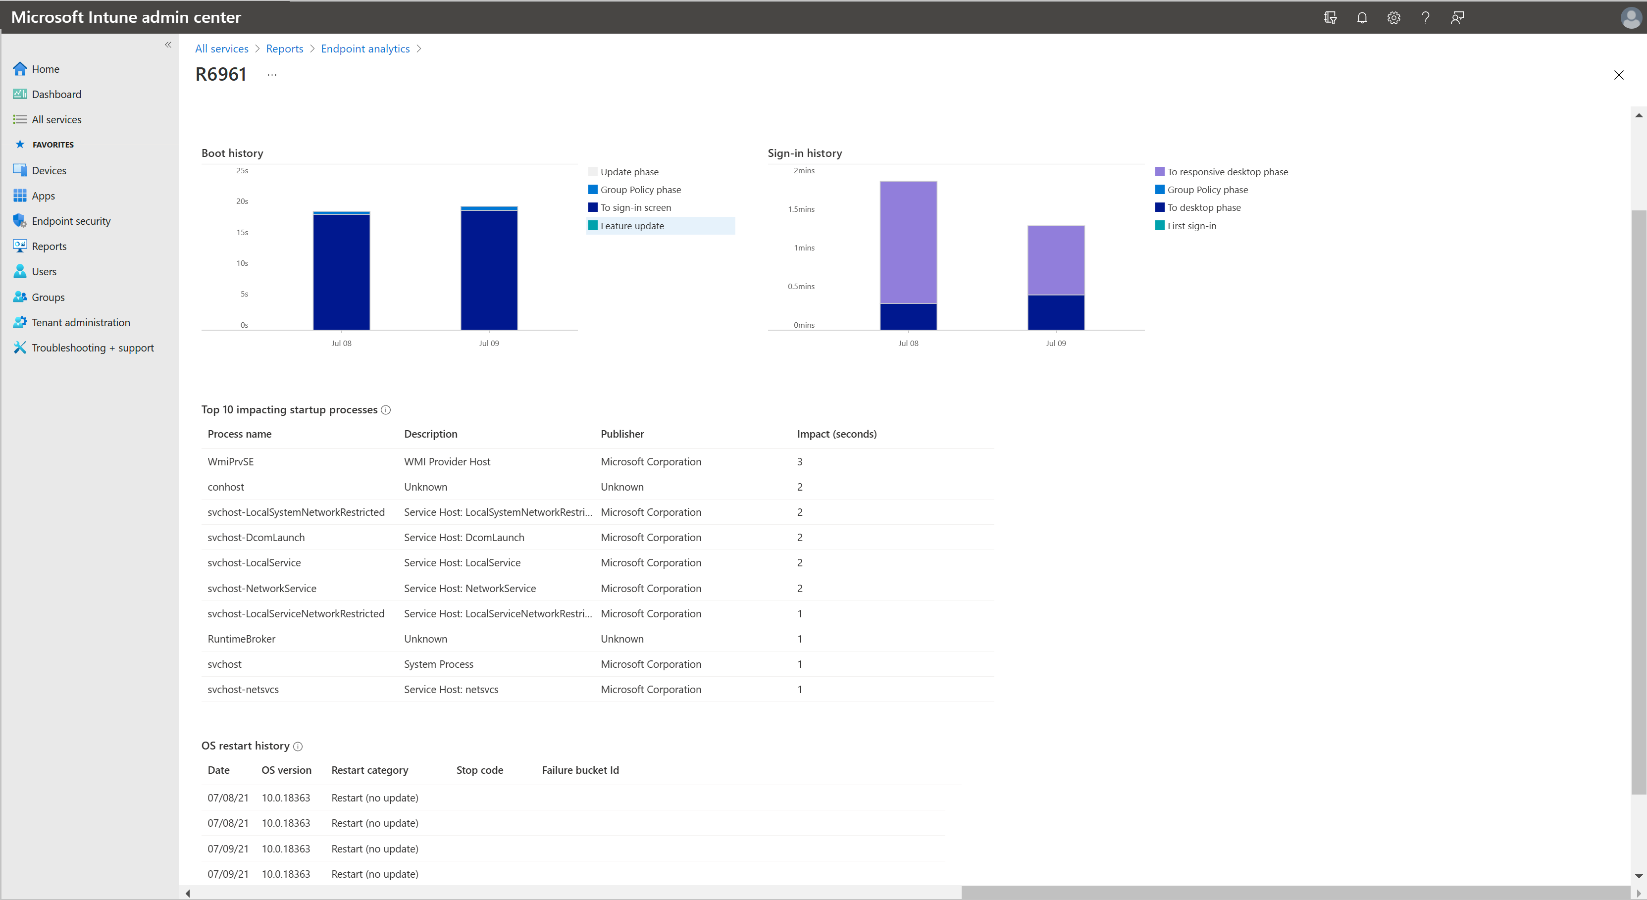Open the directory and subscription filter icon
The height and width of the screenshot is (900, 1647).
pyautogui.click(x=1331, y=17)
